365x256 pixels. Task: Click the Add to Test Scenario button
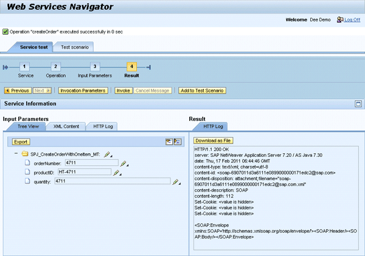(202, 91)
